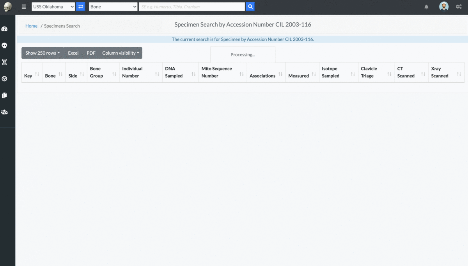The image size is (468, 266).
Task: Click the Specimens Search breadcrumb text
Action: 62,26
